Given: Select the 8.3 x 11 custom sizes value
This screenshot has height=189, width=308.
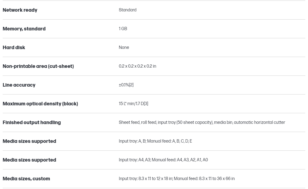Looking at the screenshot, I should (x=176, y=179).
